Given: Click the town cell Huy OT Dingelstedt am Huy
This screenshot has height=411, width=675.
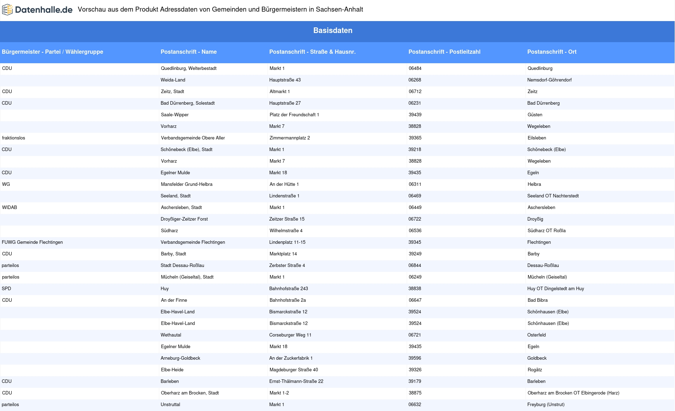Looking at the screenshot, I should pyautogui.click(x=555, y=289).
